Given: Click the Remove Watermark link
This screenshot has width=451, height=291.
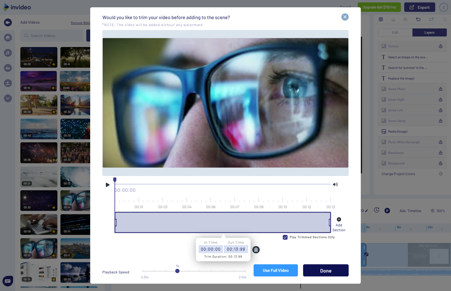Looking at the screenshot, I should point(80,23).
